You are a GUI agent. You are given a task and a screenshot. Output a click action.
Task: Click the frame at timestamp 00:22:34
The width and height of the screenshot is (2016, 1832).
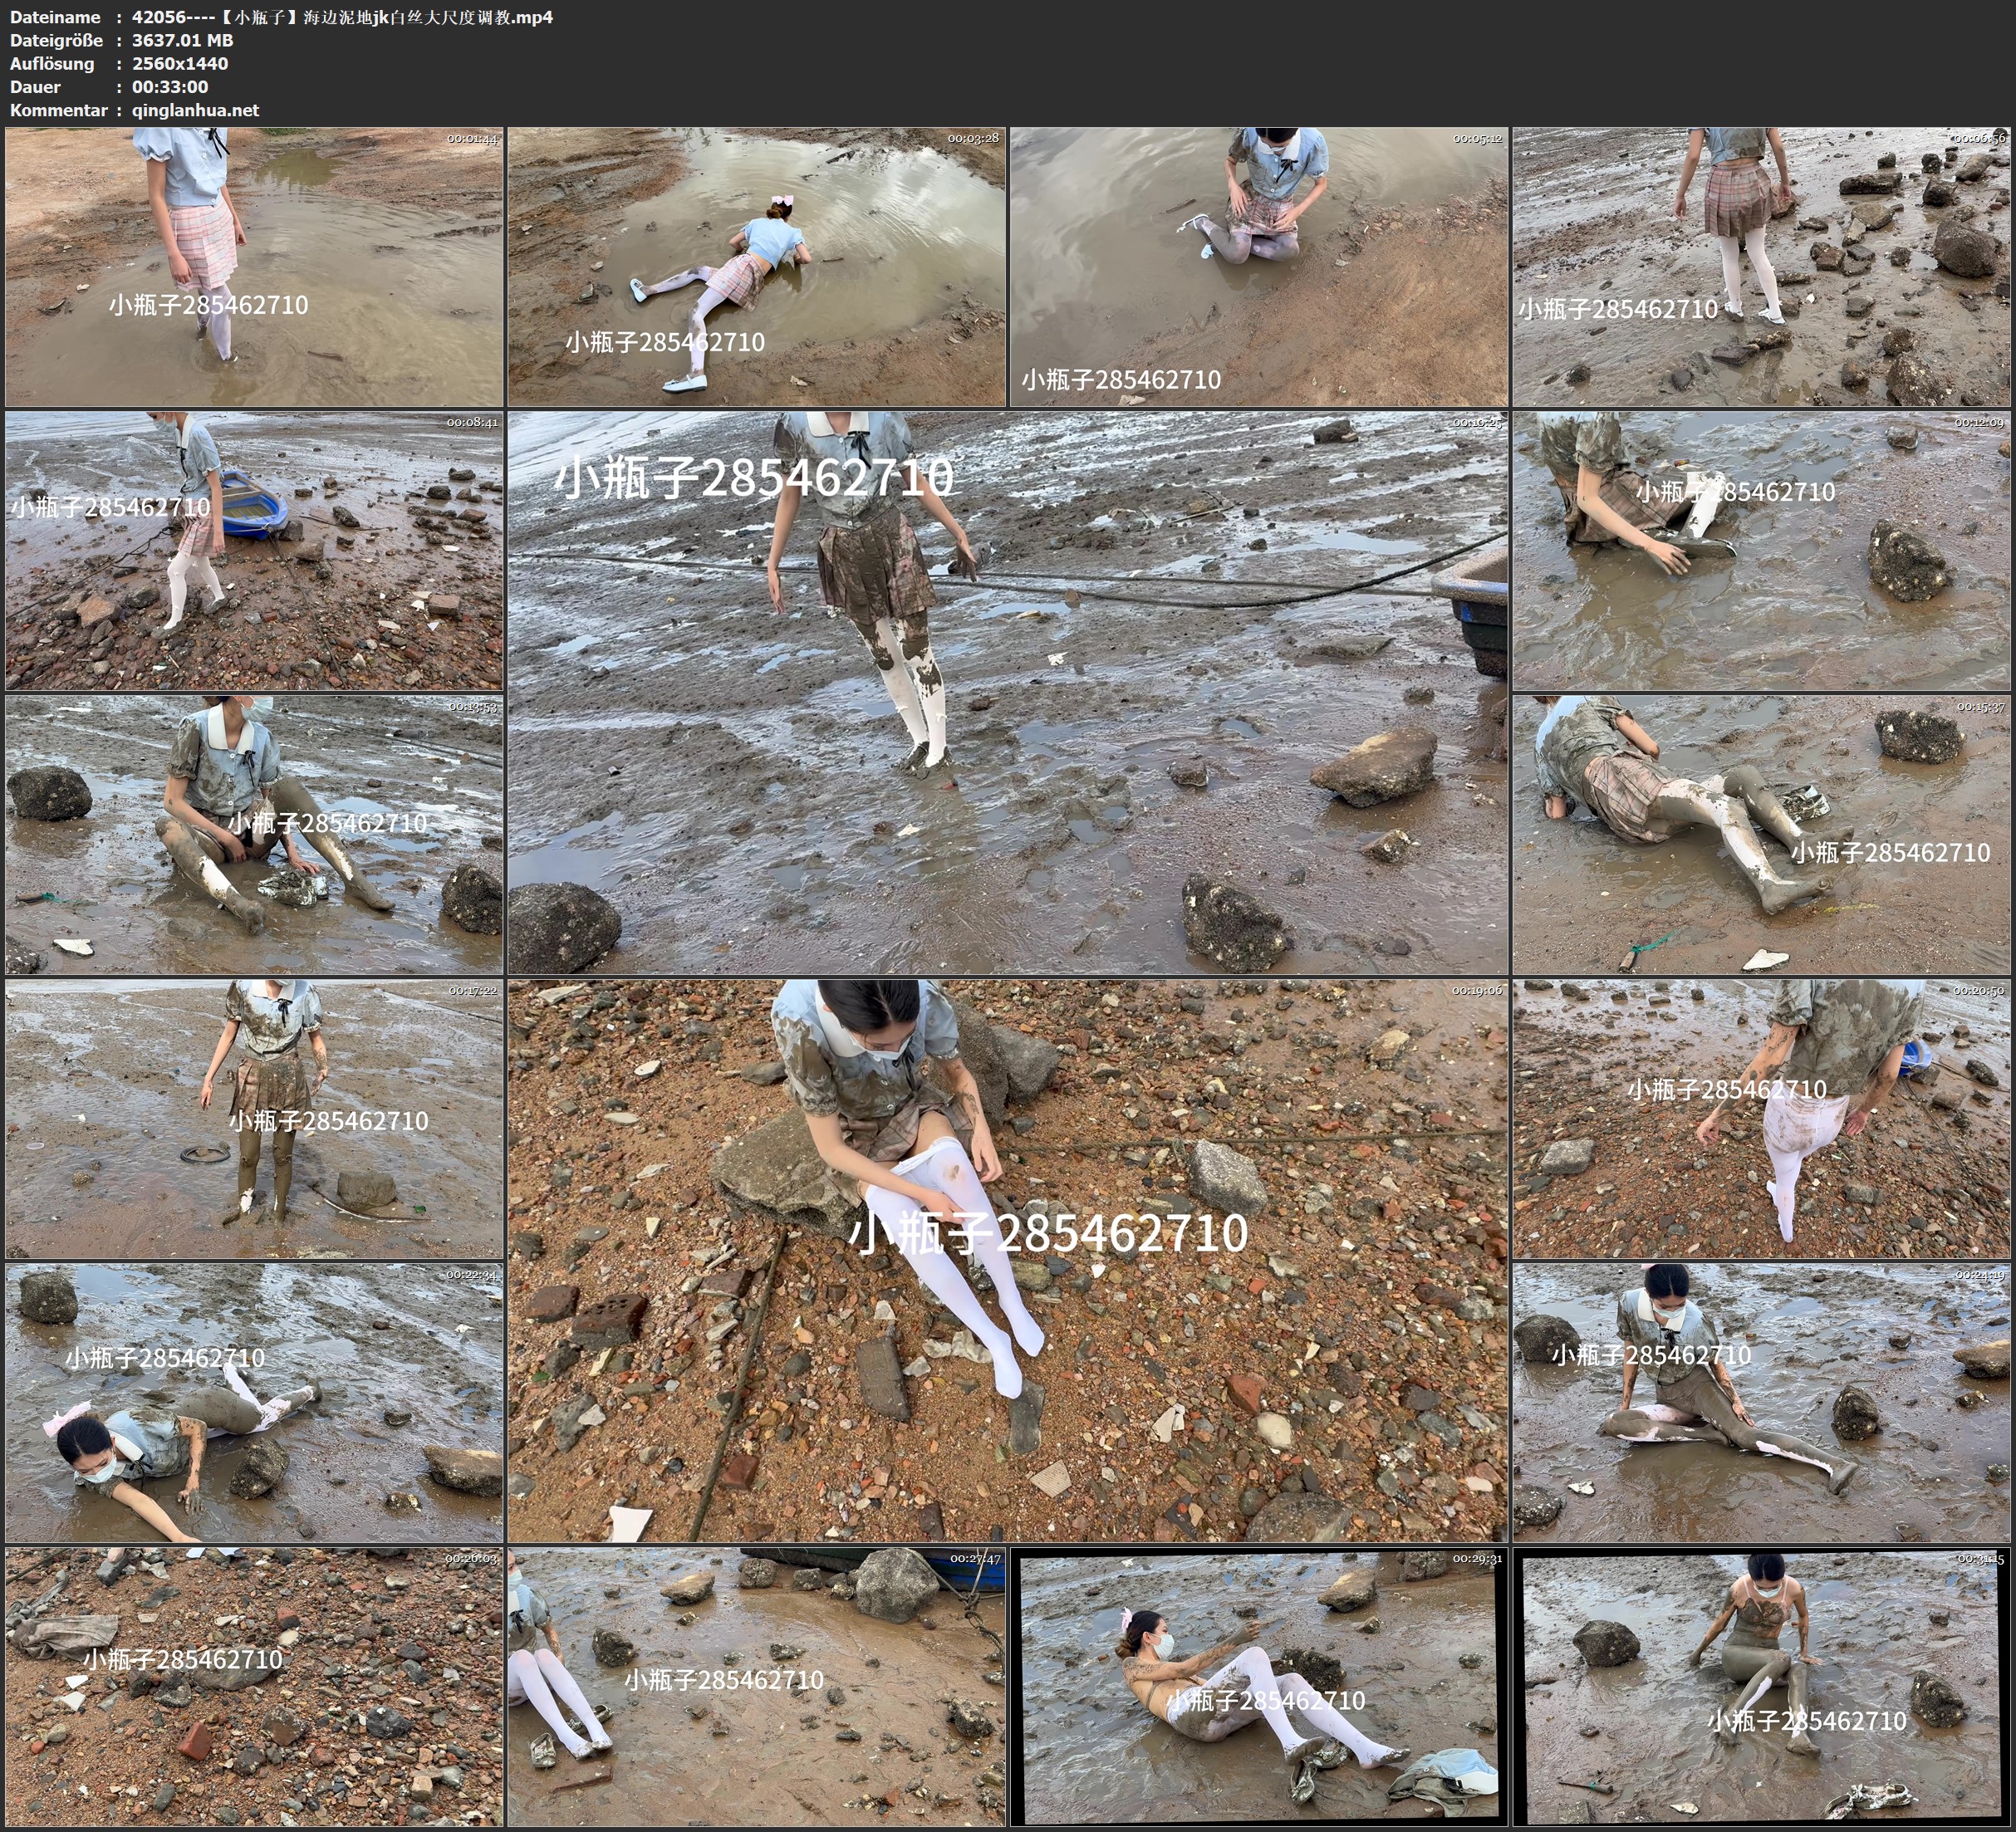pos(254,1402)
